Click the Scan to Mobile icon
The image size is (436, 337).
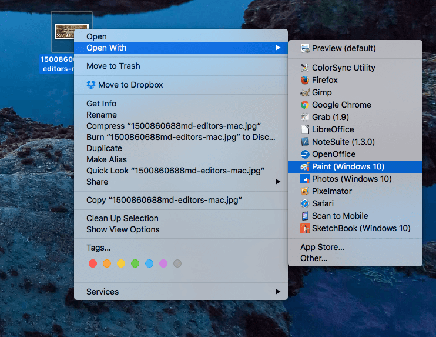pyautogui.click(x=305, y=216)
